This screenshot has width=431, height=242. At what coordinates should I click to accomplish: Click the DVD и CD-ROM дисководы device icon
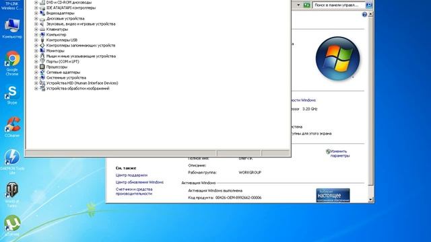(42, 3)
